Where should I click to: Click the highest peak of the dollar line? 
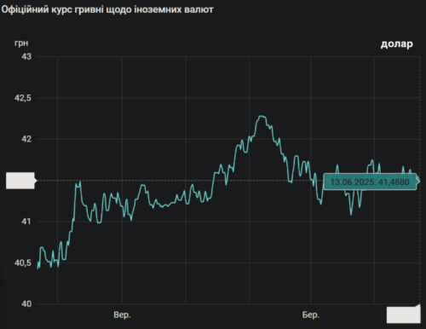(x=262, y=116)
